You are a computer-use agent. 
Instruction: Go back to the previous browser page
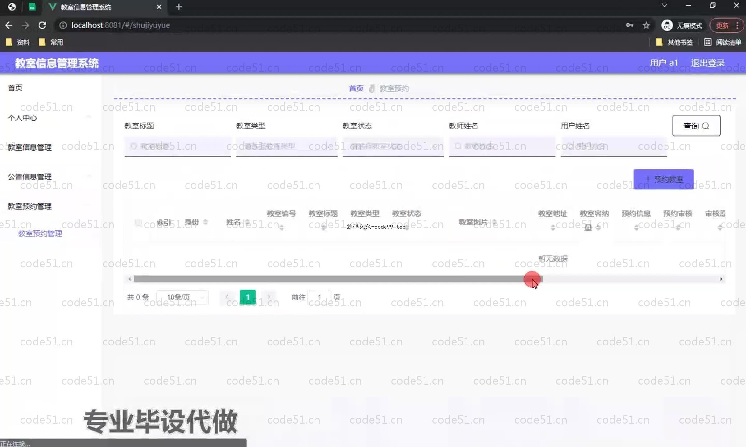click(9, 25)
